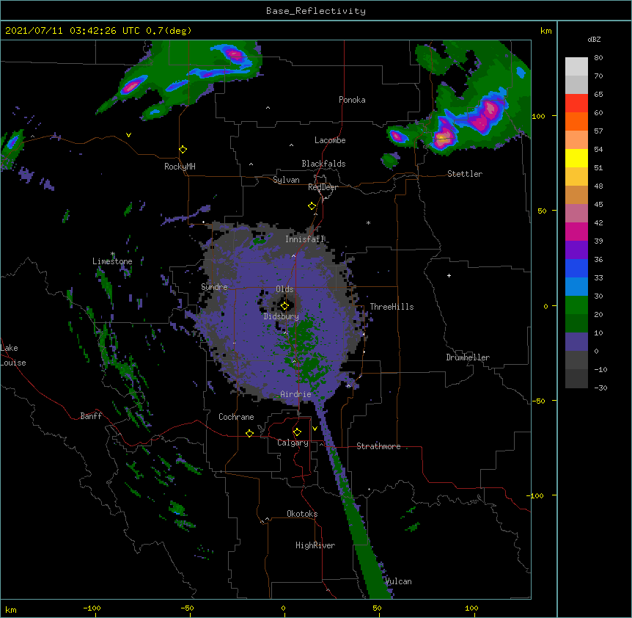Click the Blackfalds label
632x618 pixels.
point(323,164)
